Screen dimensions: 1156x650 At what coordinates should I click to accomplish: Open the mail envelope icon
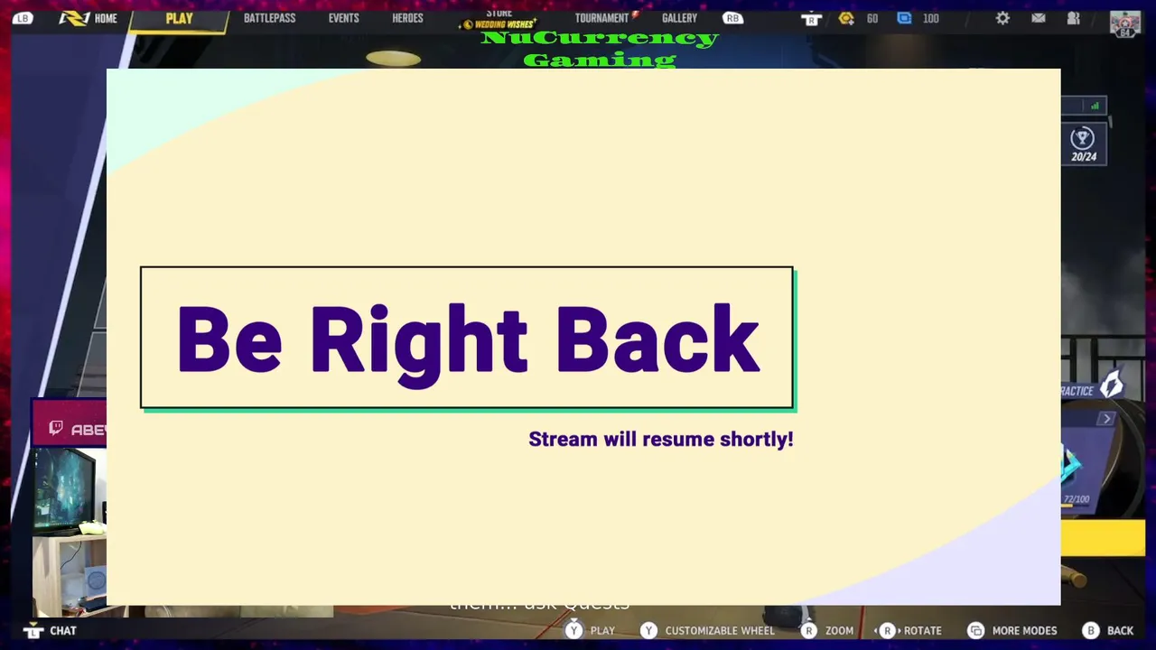pos(1039,18)
